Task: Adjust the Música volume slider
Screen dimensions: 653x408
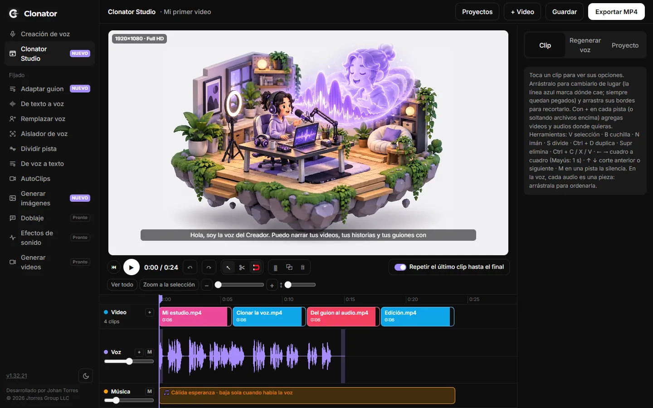Action: point(129,400)
